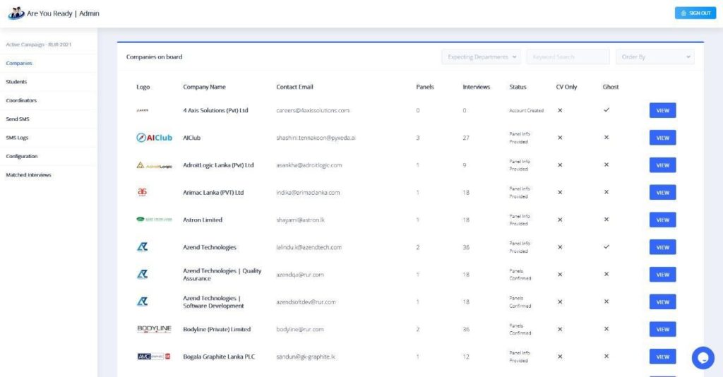
Task: Click the Bodyline company logo
Action: 154,329
